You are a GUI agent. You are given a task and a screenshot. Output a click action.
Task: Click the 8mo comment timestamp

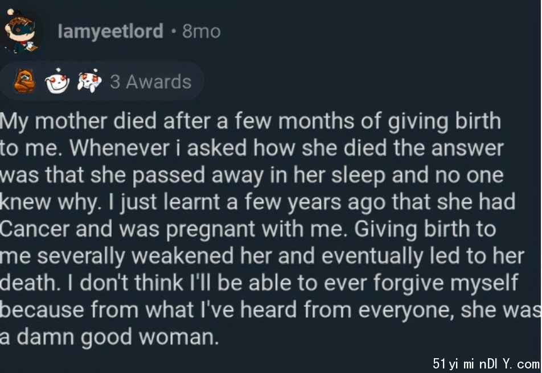pyautogui.click(x=201, y=32)
